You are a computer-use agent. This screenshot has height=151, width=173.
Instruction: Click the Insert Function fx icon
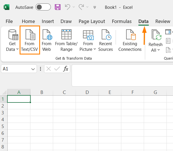(66, 69)
